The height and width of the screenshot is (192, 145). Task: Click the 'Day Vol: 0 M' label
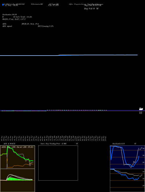[91, 9]
